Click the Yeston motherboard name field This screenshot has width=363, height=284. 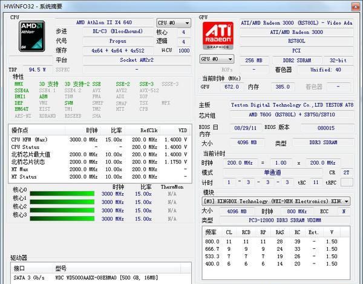coord(292,105)
